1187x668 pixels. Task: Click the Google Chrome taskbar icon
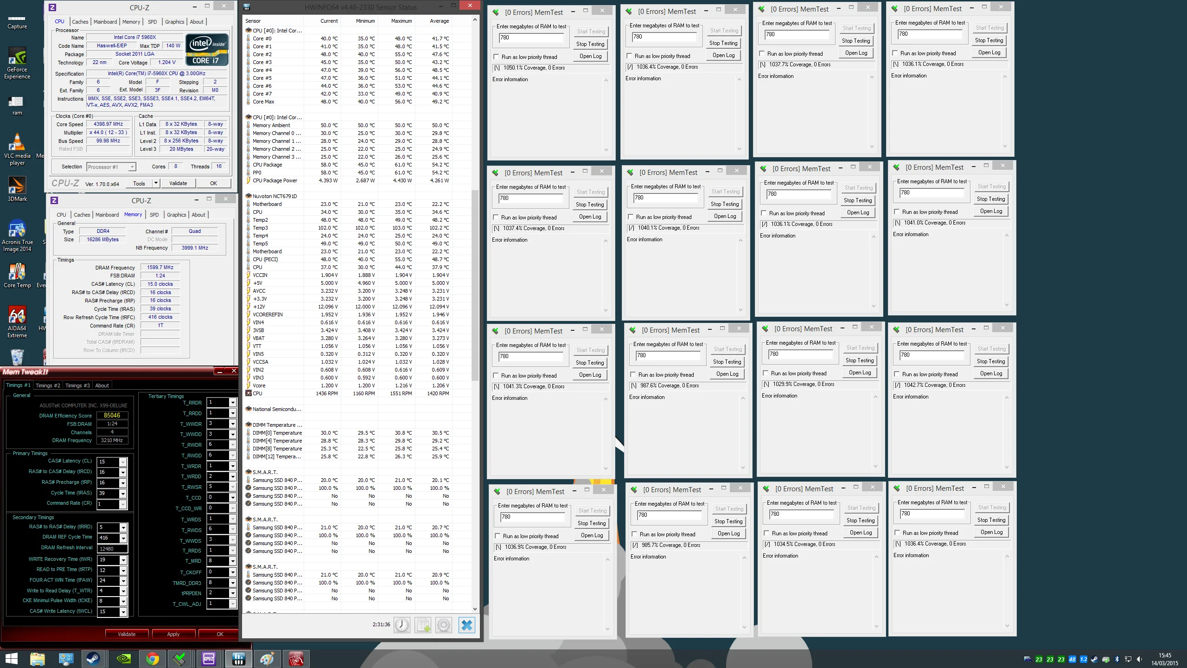[152, 659]
